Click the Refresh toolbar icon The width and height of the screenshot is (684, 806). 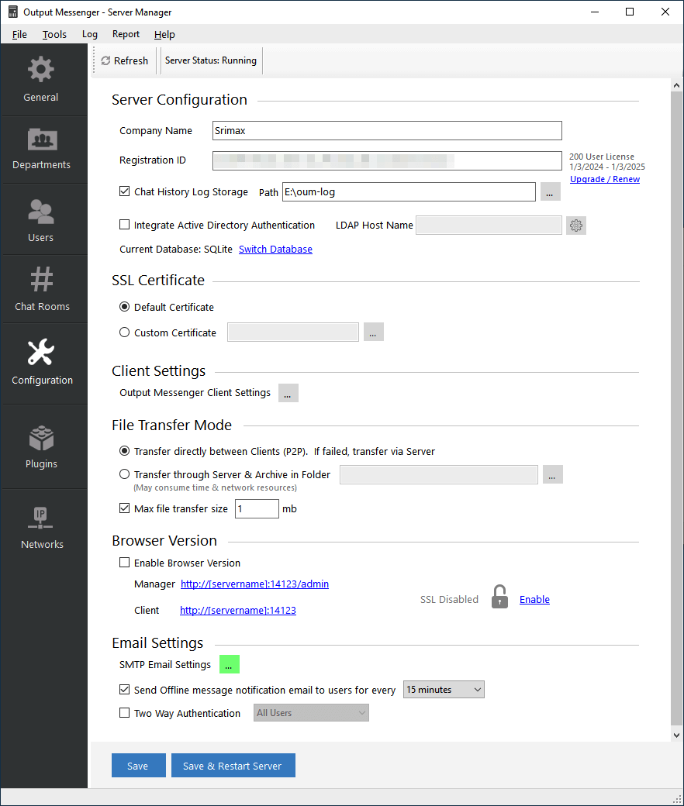pos(106,60)
